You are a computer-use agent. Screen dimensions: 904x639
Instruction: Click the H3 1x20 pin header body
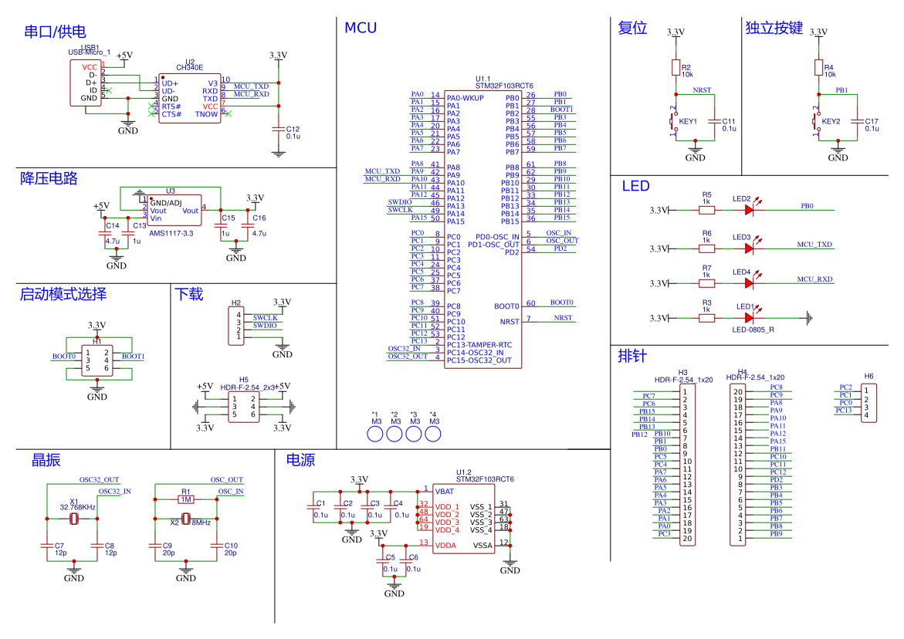687,465
